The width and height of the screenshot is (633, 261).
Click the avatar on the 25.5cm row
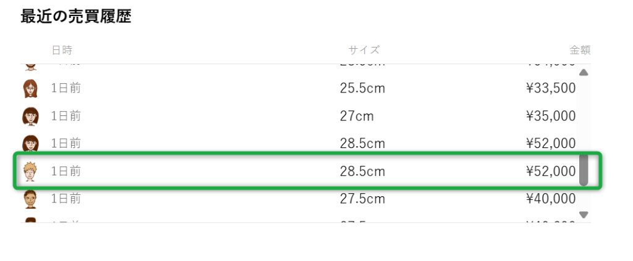click(30, 89)
